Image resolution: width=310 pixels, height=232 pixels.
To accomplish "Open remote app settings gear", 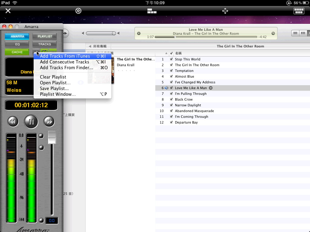I will [x=78, y=11].
